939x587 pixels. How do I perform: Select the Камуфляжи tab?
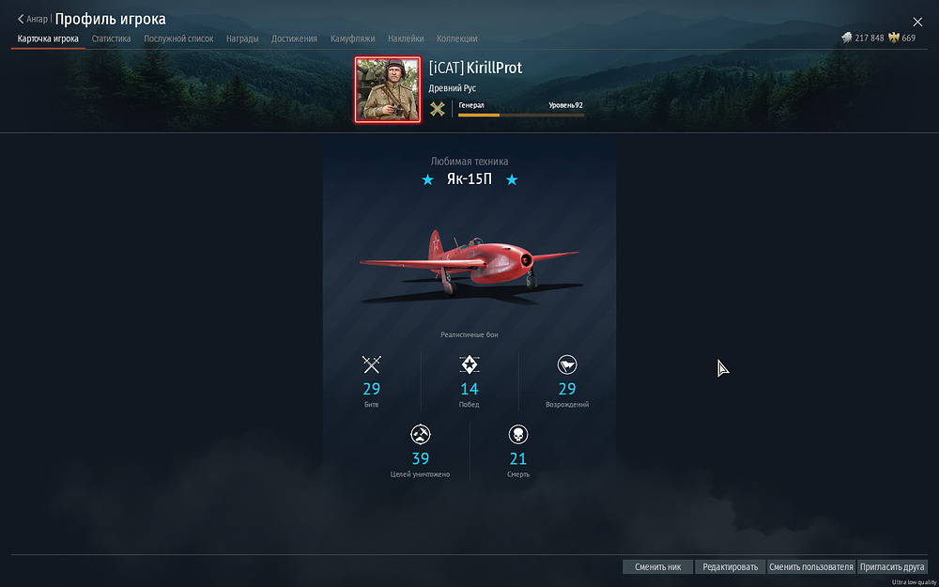click(x=353, y=39)
